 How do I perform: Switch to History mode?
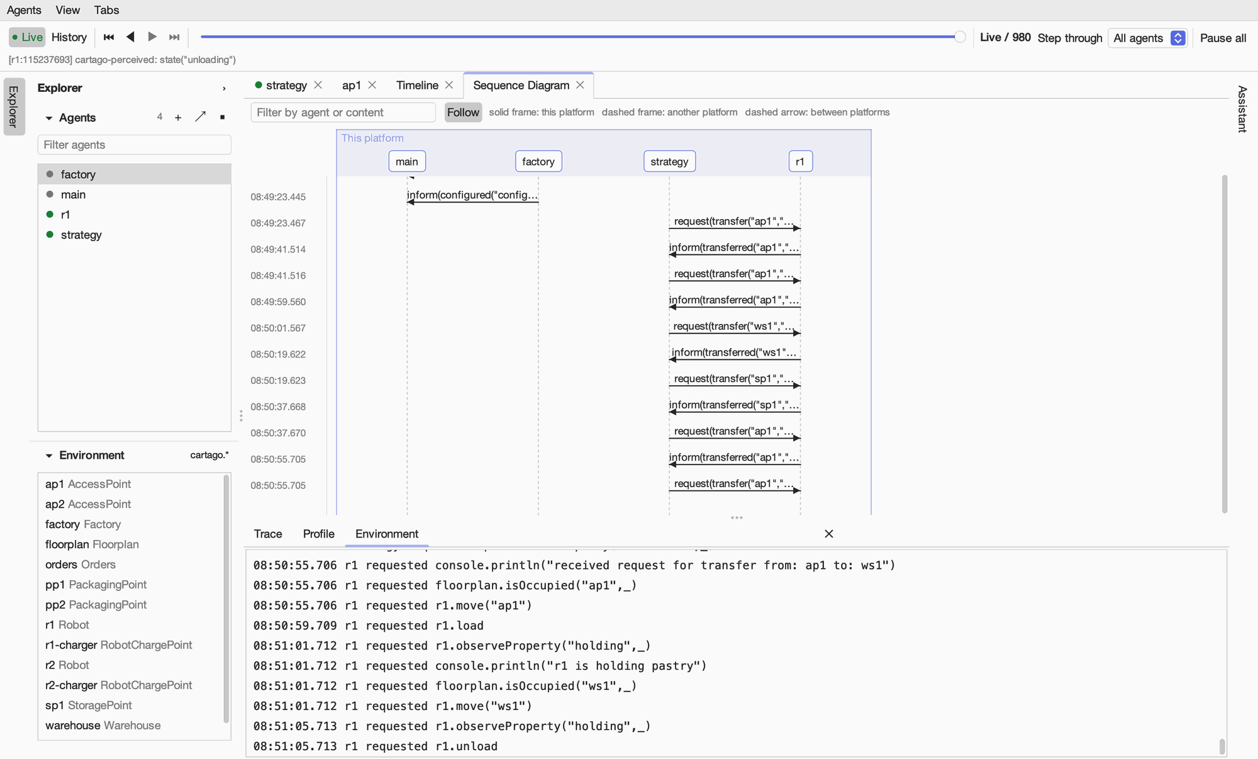coord(69,37)
